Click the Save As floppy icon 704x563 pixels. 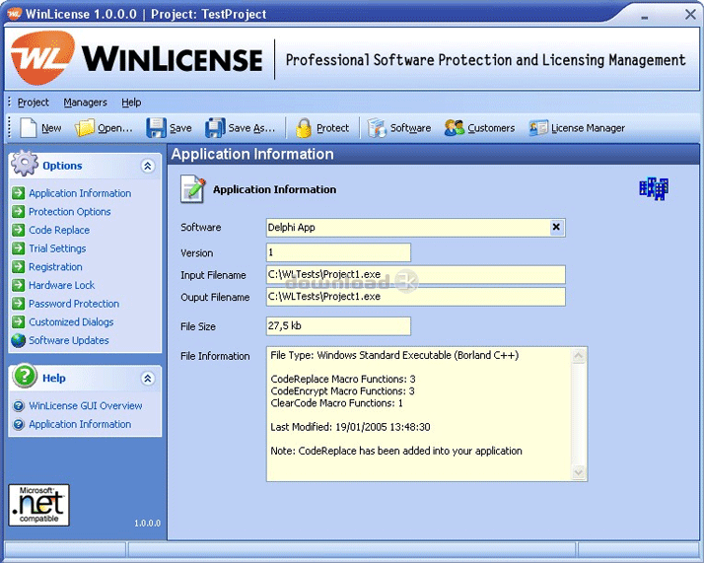(215, 128)
